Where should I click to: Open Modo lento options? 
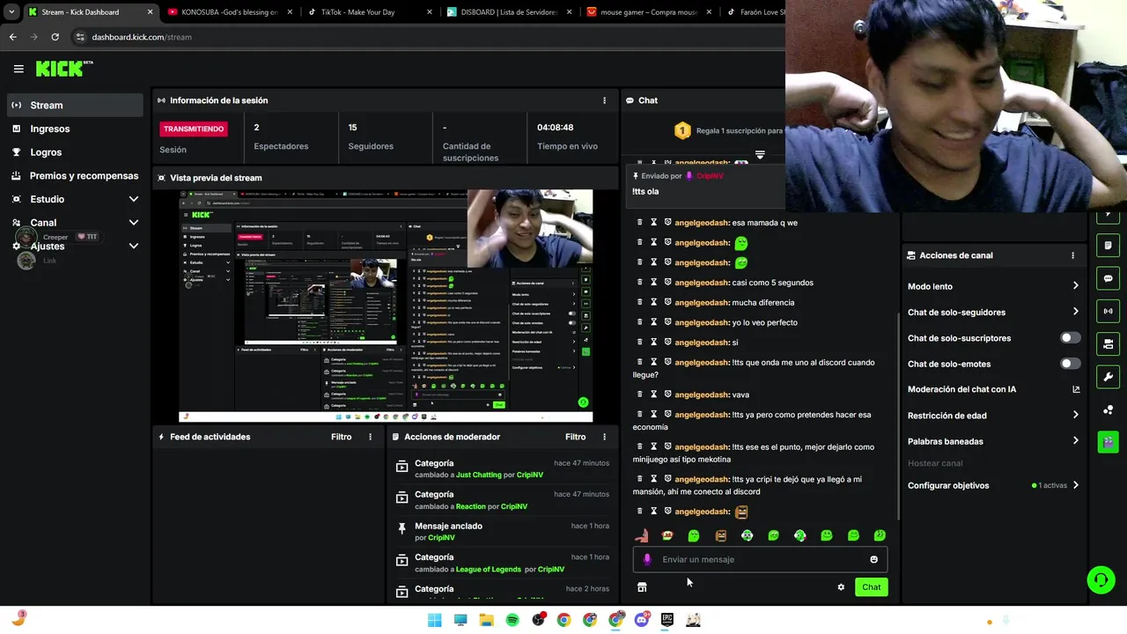click(993, 286)
